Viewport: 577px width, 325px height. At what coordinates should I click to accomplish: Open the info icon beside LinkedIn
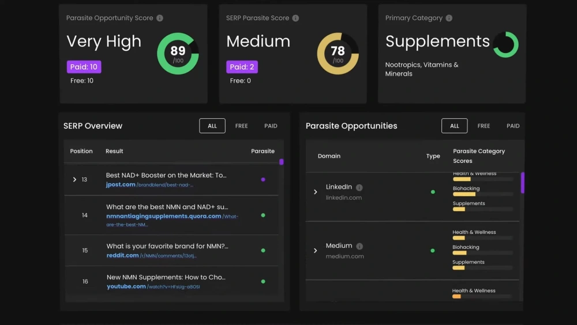[x=359, y=188]
